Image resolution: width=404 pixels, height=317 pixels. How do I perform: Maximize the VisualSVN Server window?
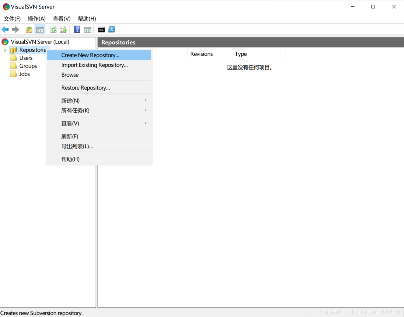(373, 7)
